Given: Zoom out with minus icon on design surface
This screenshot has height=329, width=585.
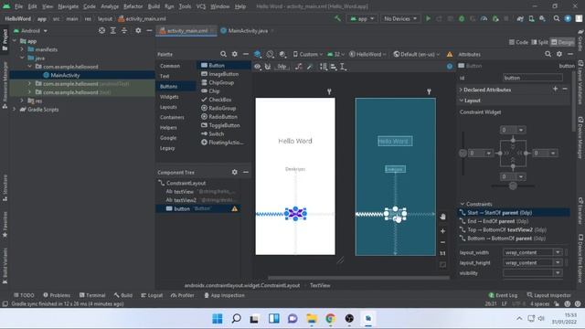Looking at the screenshot, I should click(442, 242).
